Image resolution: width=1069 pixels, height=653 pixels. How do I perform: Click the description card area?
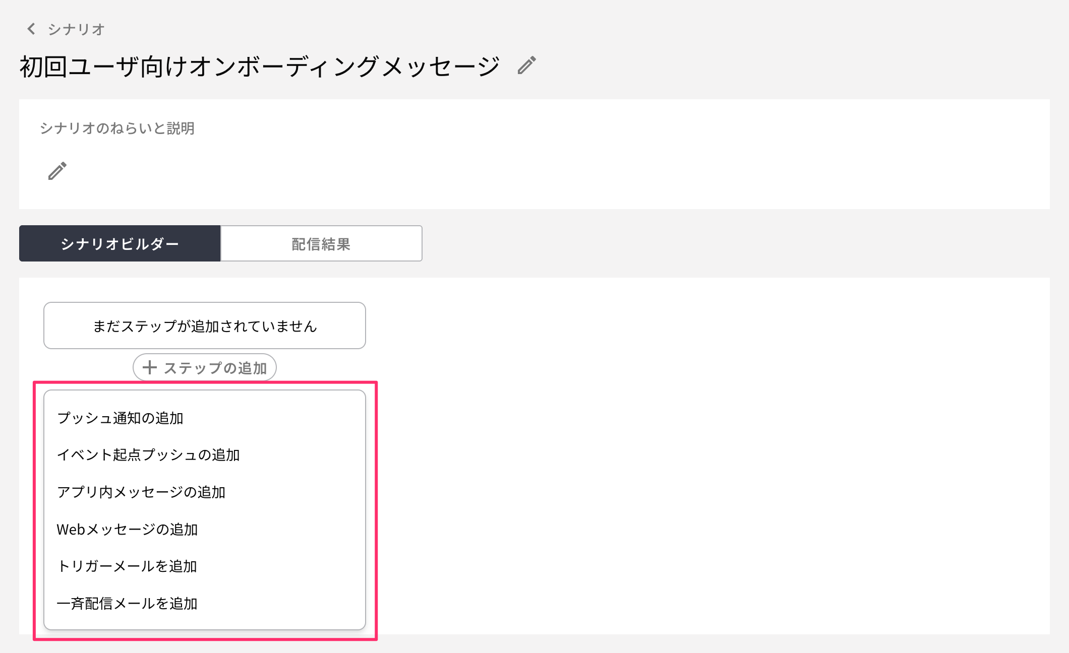pyautogui.click(x=534, y=154)
